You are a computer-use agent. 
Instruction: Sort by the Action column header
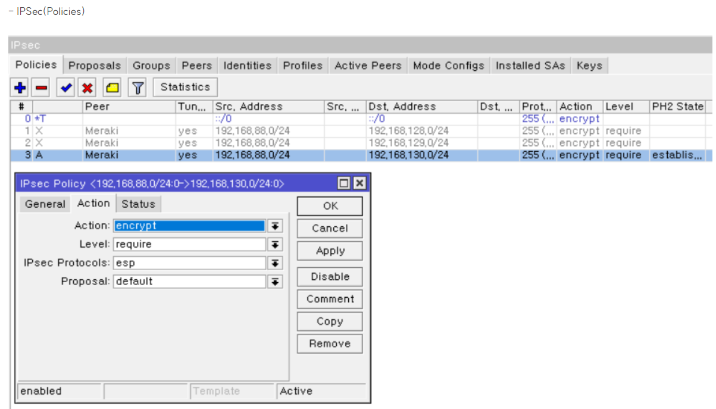coord(580,107)
